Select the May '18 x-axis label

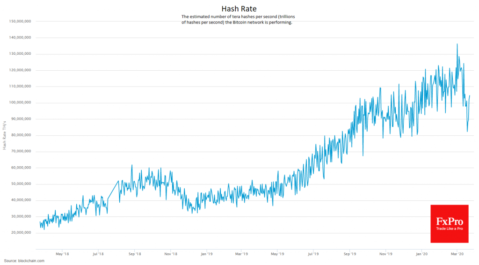point(62,254)
